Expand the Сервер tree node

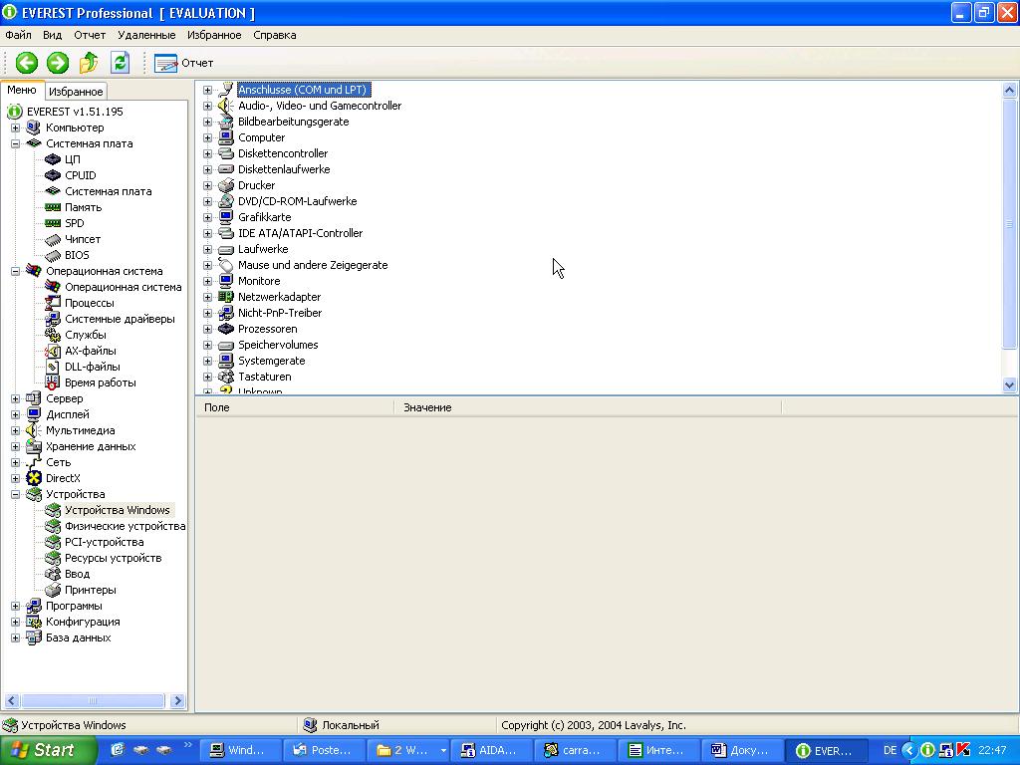pyautogui.click(x=15, y=398)
